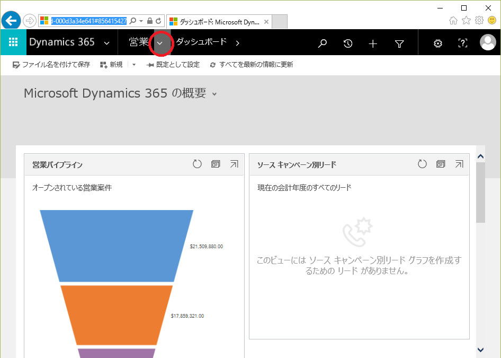Click the オープンされている営業案件 view label

tap(72, 188)
